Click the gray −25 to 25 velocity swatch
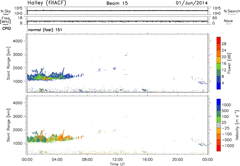This screenshot has width=240, height=166. click(219, 125)
